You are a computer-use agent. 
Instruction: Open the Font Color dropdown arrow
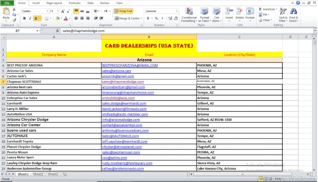pyautogui.click(x=70, y=18)
